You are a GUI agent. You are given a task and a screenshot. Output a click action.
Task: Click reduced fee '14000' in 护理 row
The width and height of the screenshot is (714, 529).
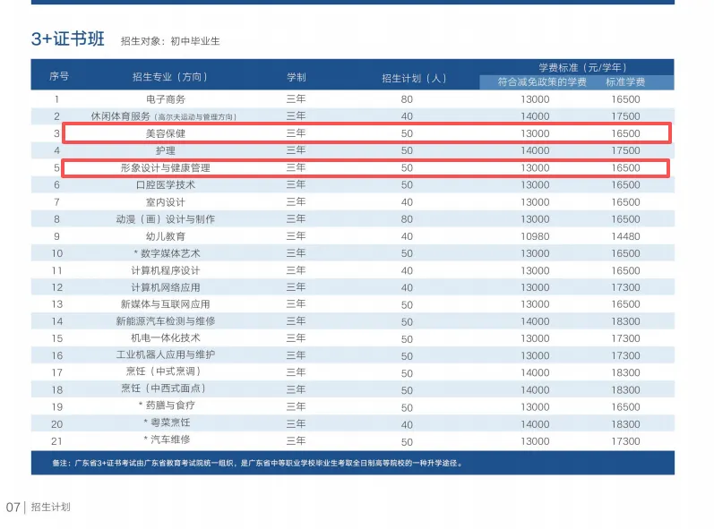tap(535, 150)
